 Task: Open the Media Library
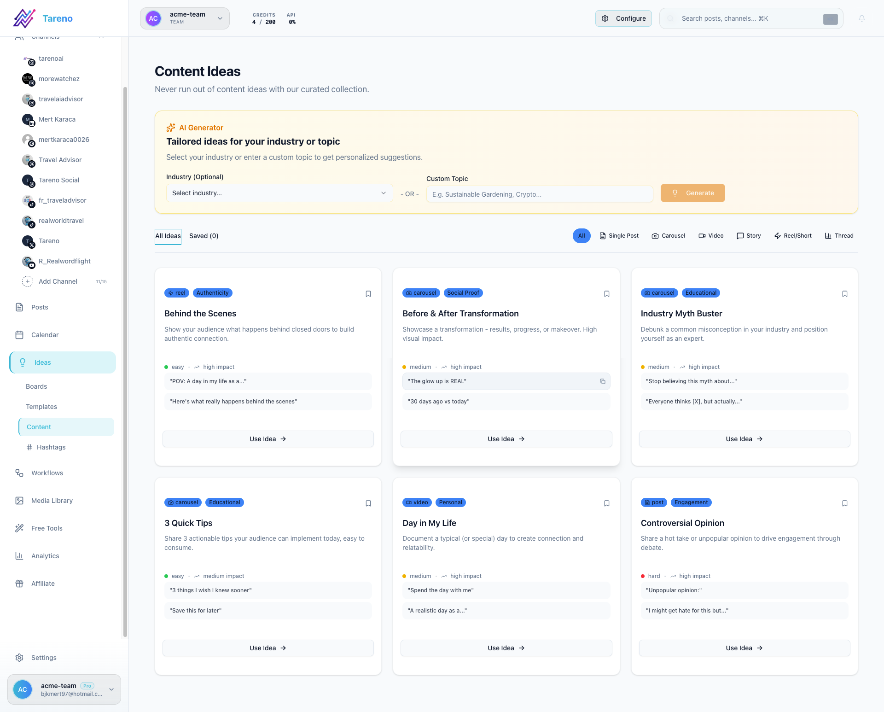51,500
